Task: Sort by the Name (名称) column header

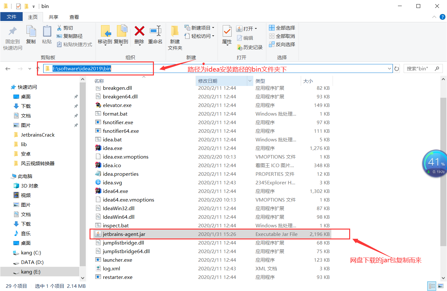Action: [x=99, y=81]
